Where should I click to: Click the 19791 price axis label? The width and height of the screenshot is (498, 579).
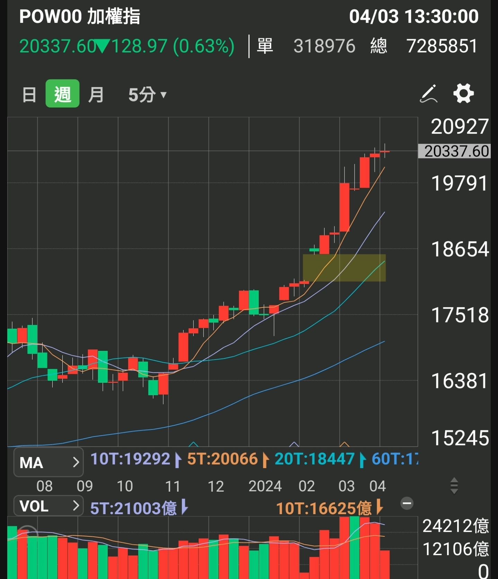(x=460, y=183)
